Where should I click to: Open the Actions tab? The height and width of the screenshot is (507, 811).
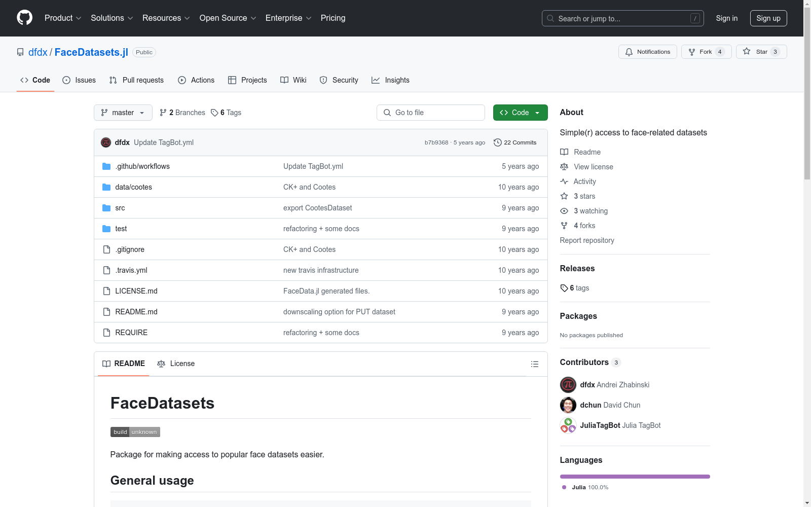pos(196,80)
